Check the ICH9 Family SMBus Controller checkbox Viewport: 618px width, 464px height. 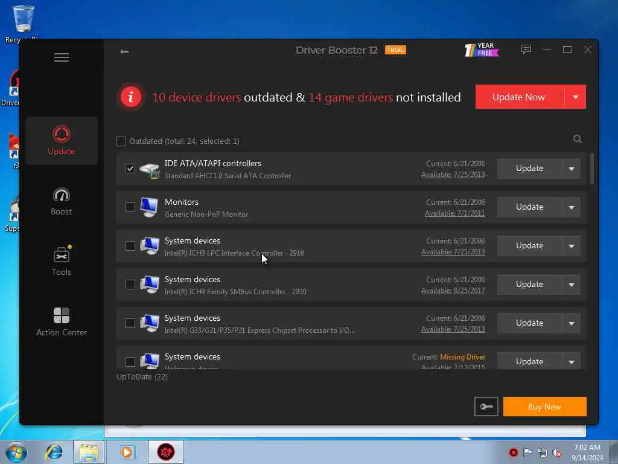pyautogui.click(x=130, y=285)
